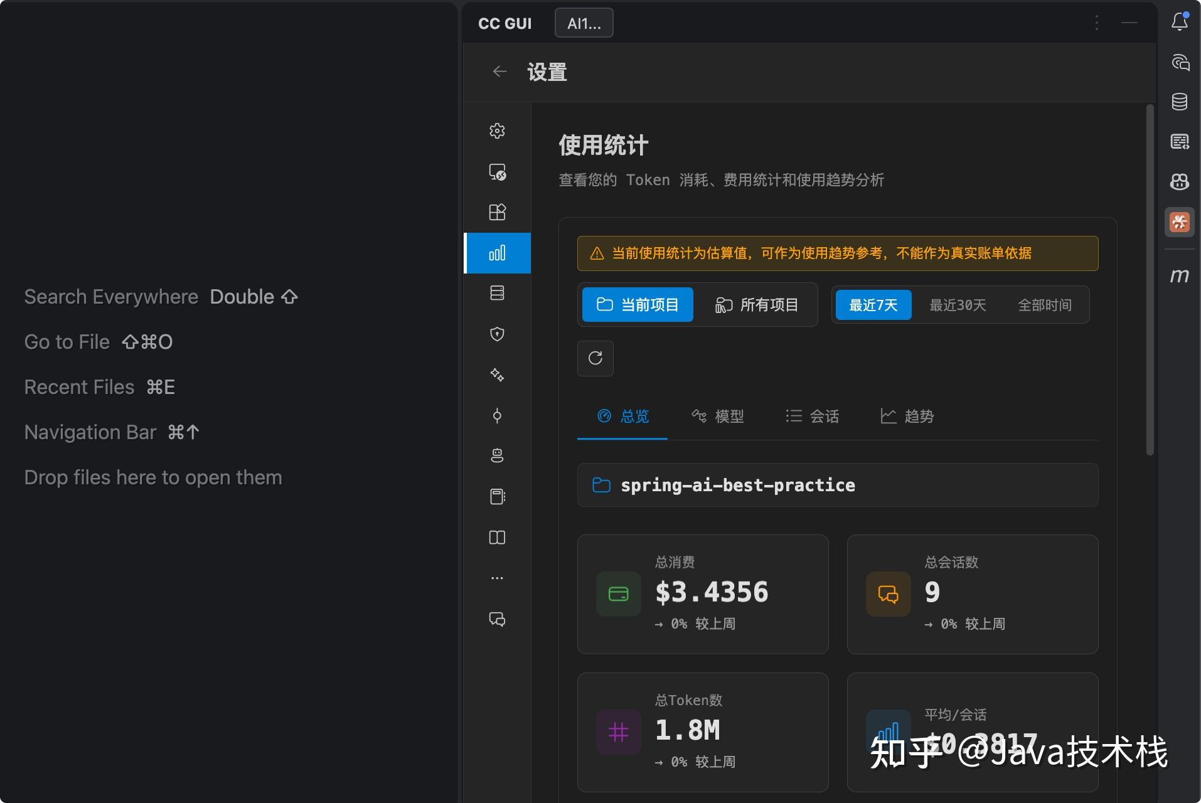Click the editor terminal list tool window icon

pyautogui.click(x=1180, y=142)
